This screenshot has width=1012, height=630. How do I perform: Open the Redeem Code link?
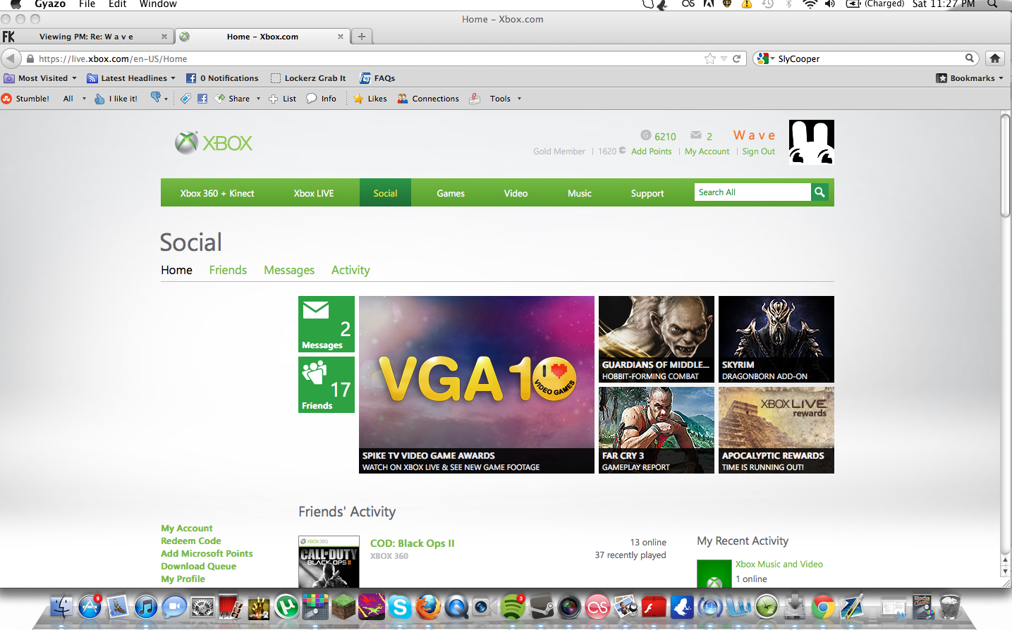(191, 541)
